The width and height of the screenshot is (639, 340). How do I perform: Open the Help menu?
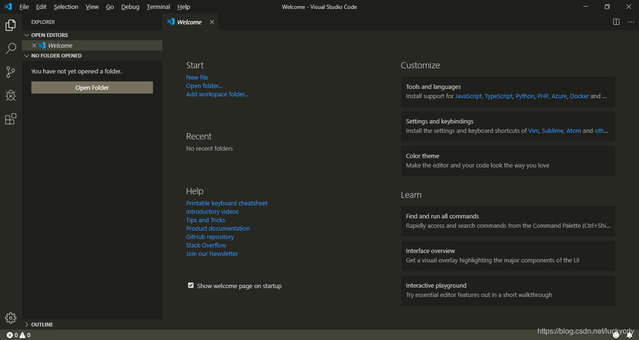coord(184,7)
